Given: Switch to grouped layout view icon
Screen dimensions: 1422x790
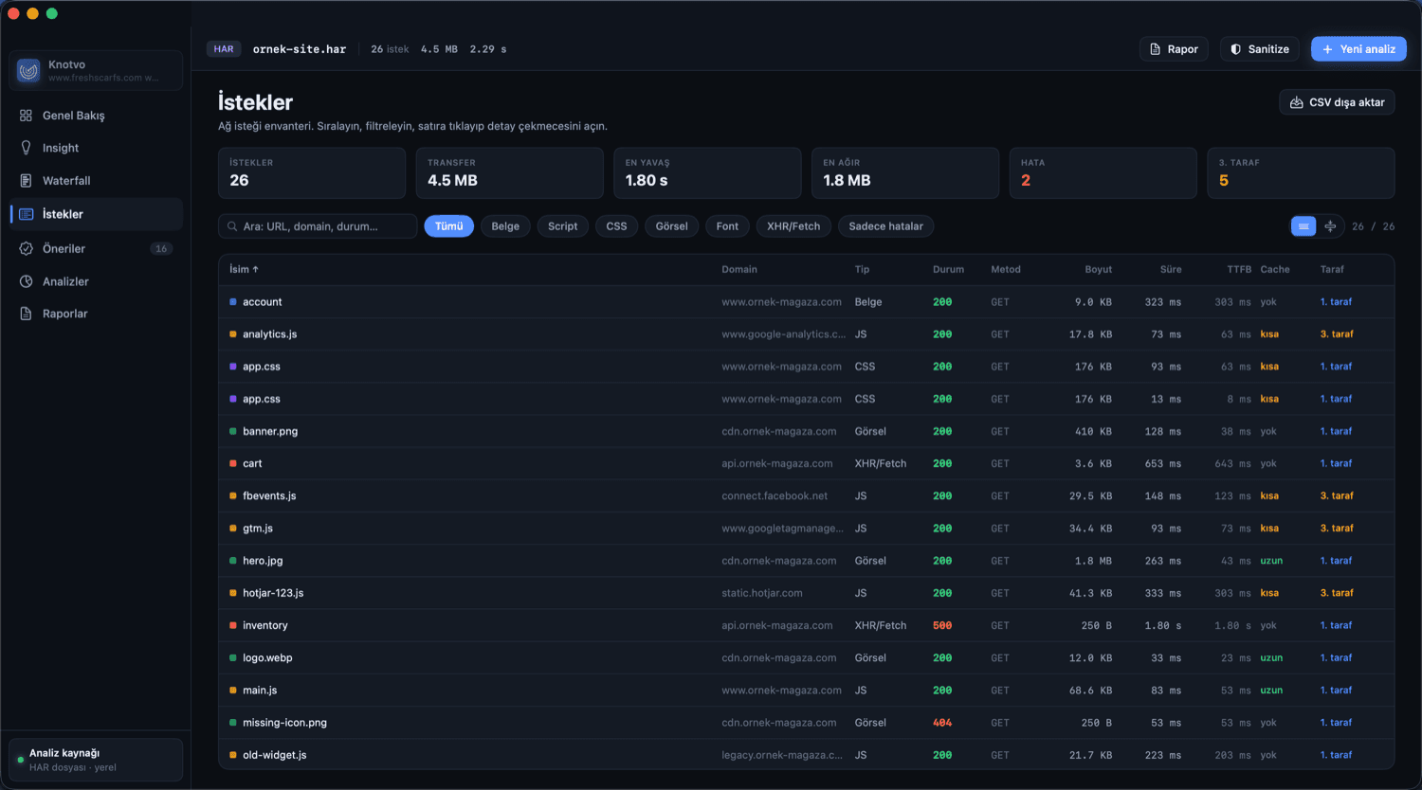Looking at the screenshot, I should coord(1330,226).
